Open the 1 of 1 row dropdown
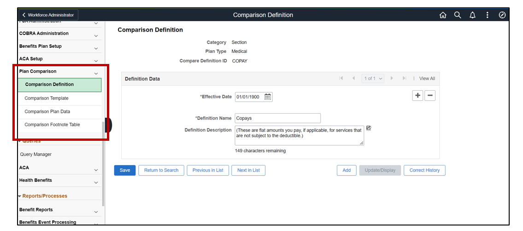Image resolution: width=523 pixels, height=231 pixels. pyautogui.click(x=373, y=79)
